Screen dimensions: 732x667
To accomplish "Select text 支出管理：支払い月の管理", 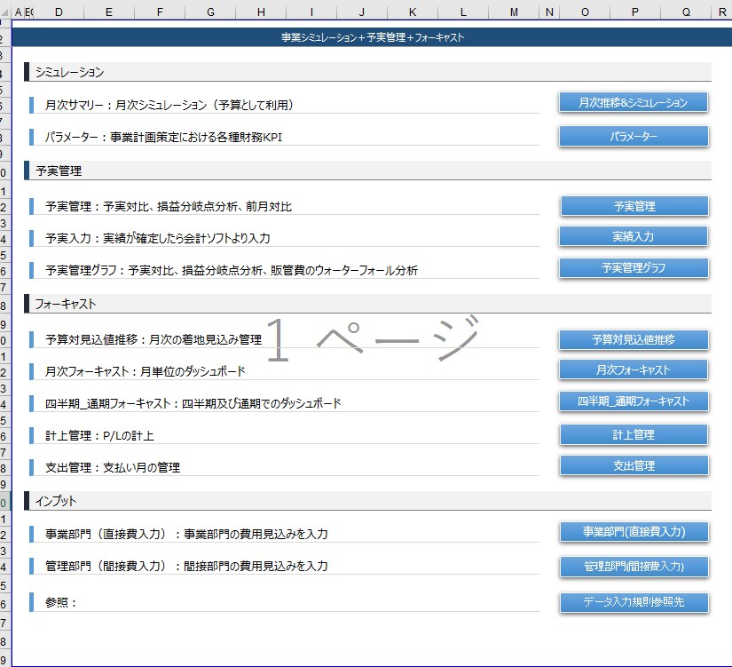I will [x=113, y=467].
